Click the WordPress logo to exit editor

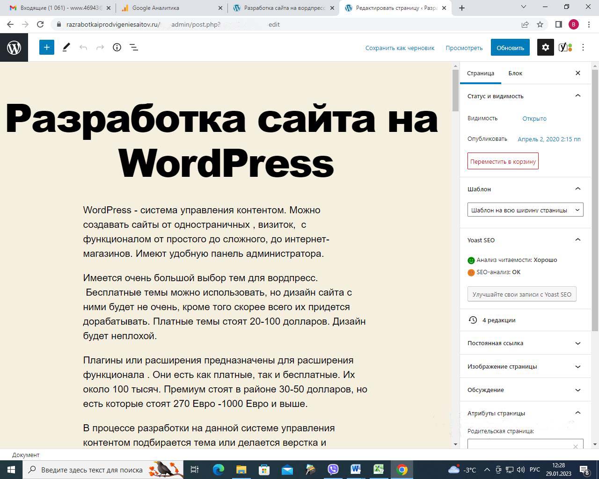(x=14, y=47)
